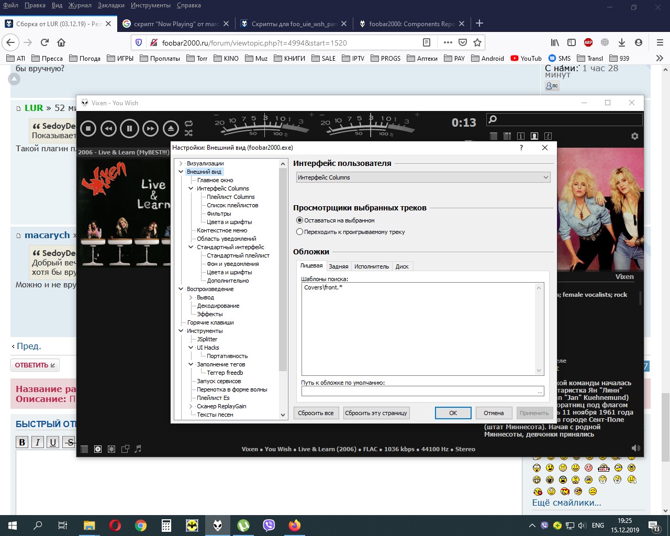Image resolution: width=670 pixels, height=536 pixels.
Task: Toggle shuffle playback mode icon
Action: coord(188,132)
